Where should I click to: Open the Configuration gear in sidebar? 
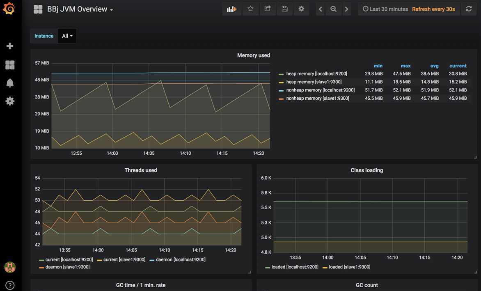click(x=10, y=101)
